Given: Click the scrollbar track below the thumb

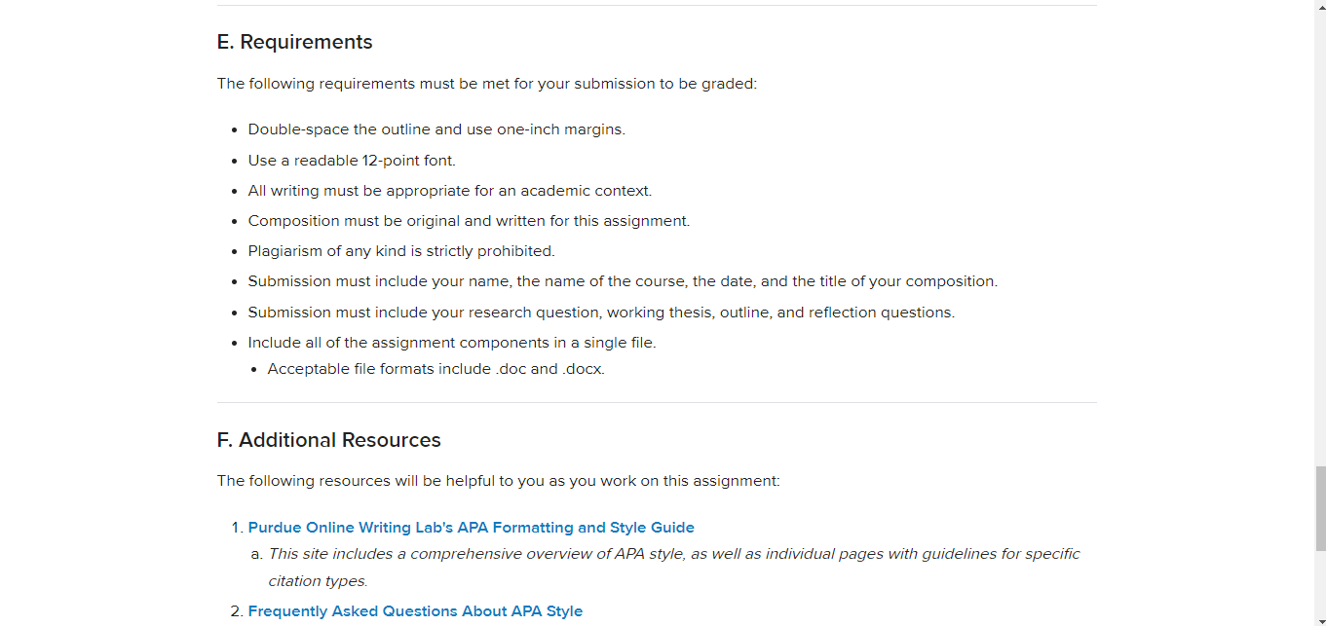Looking at the screenshot, I should pyautogui.click(x=1320, y=581).
